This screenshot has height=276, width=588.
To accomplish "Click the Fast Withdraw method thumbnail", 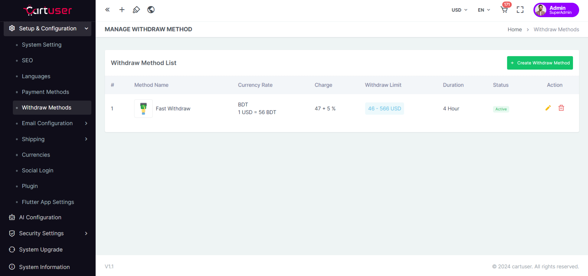I will point(143,108).
